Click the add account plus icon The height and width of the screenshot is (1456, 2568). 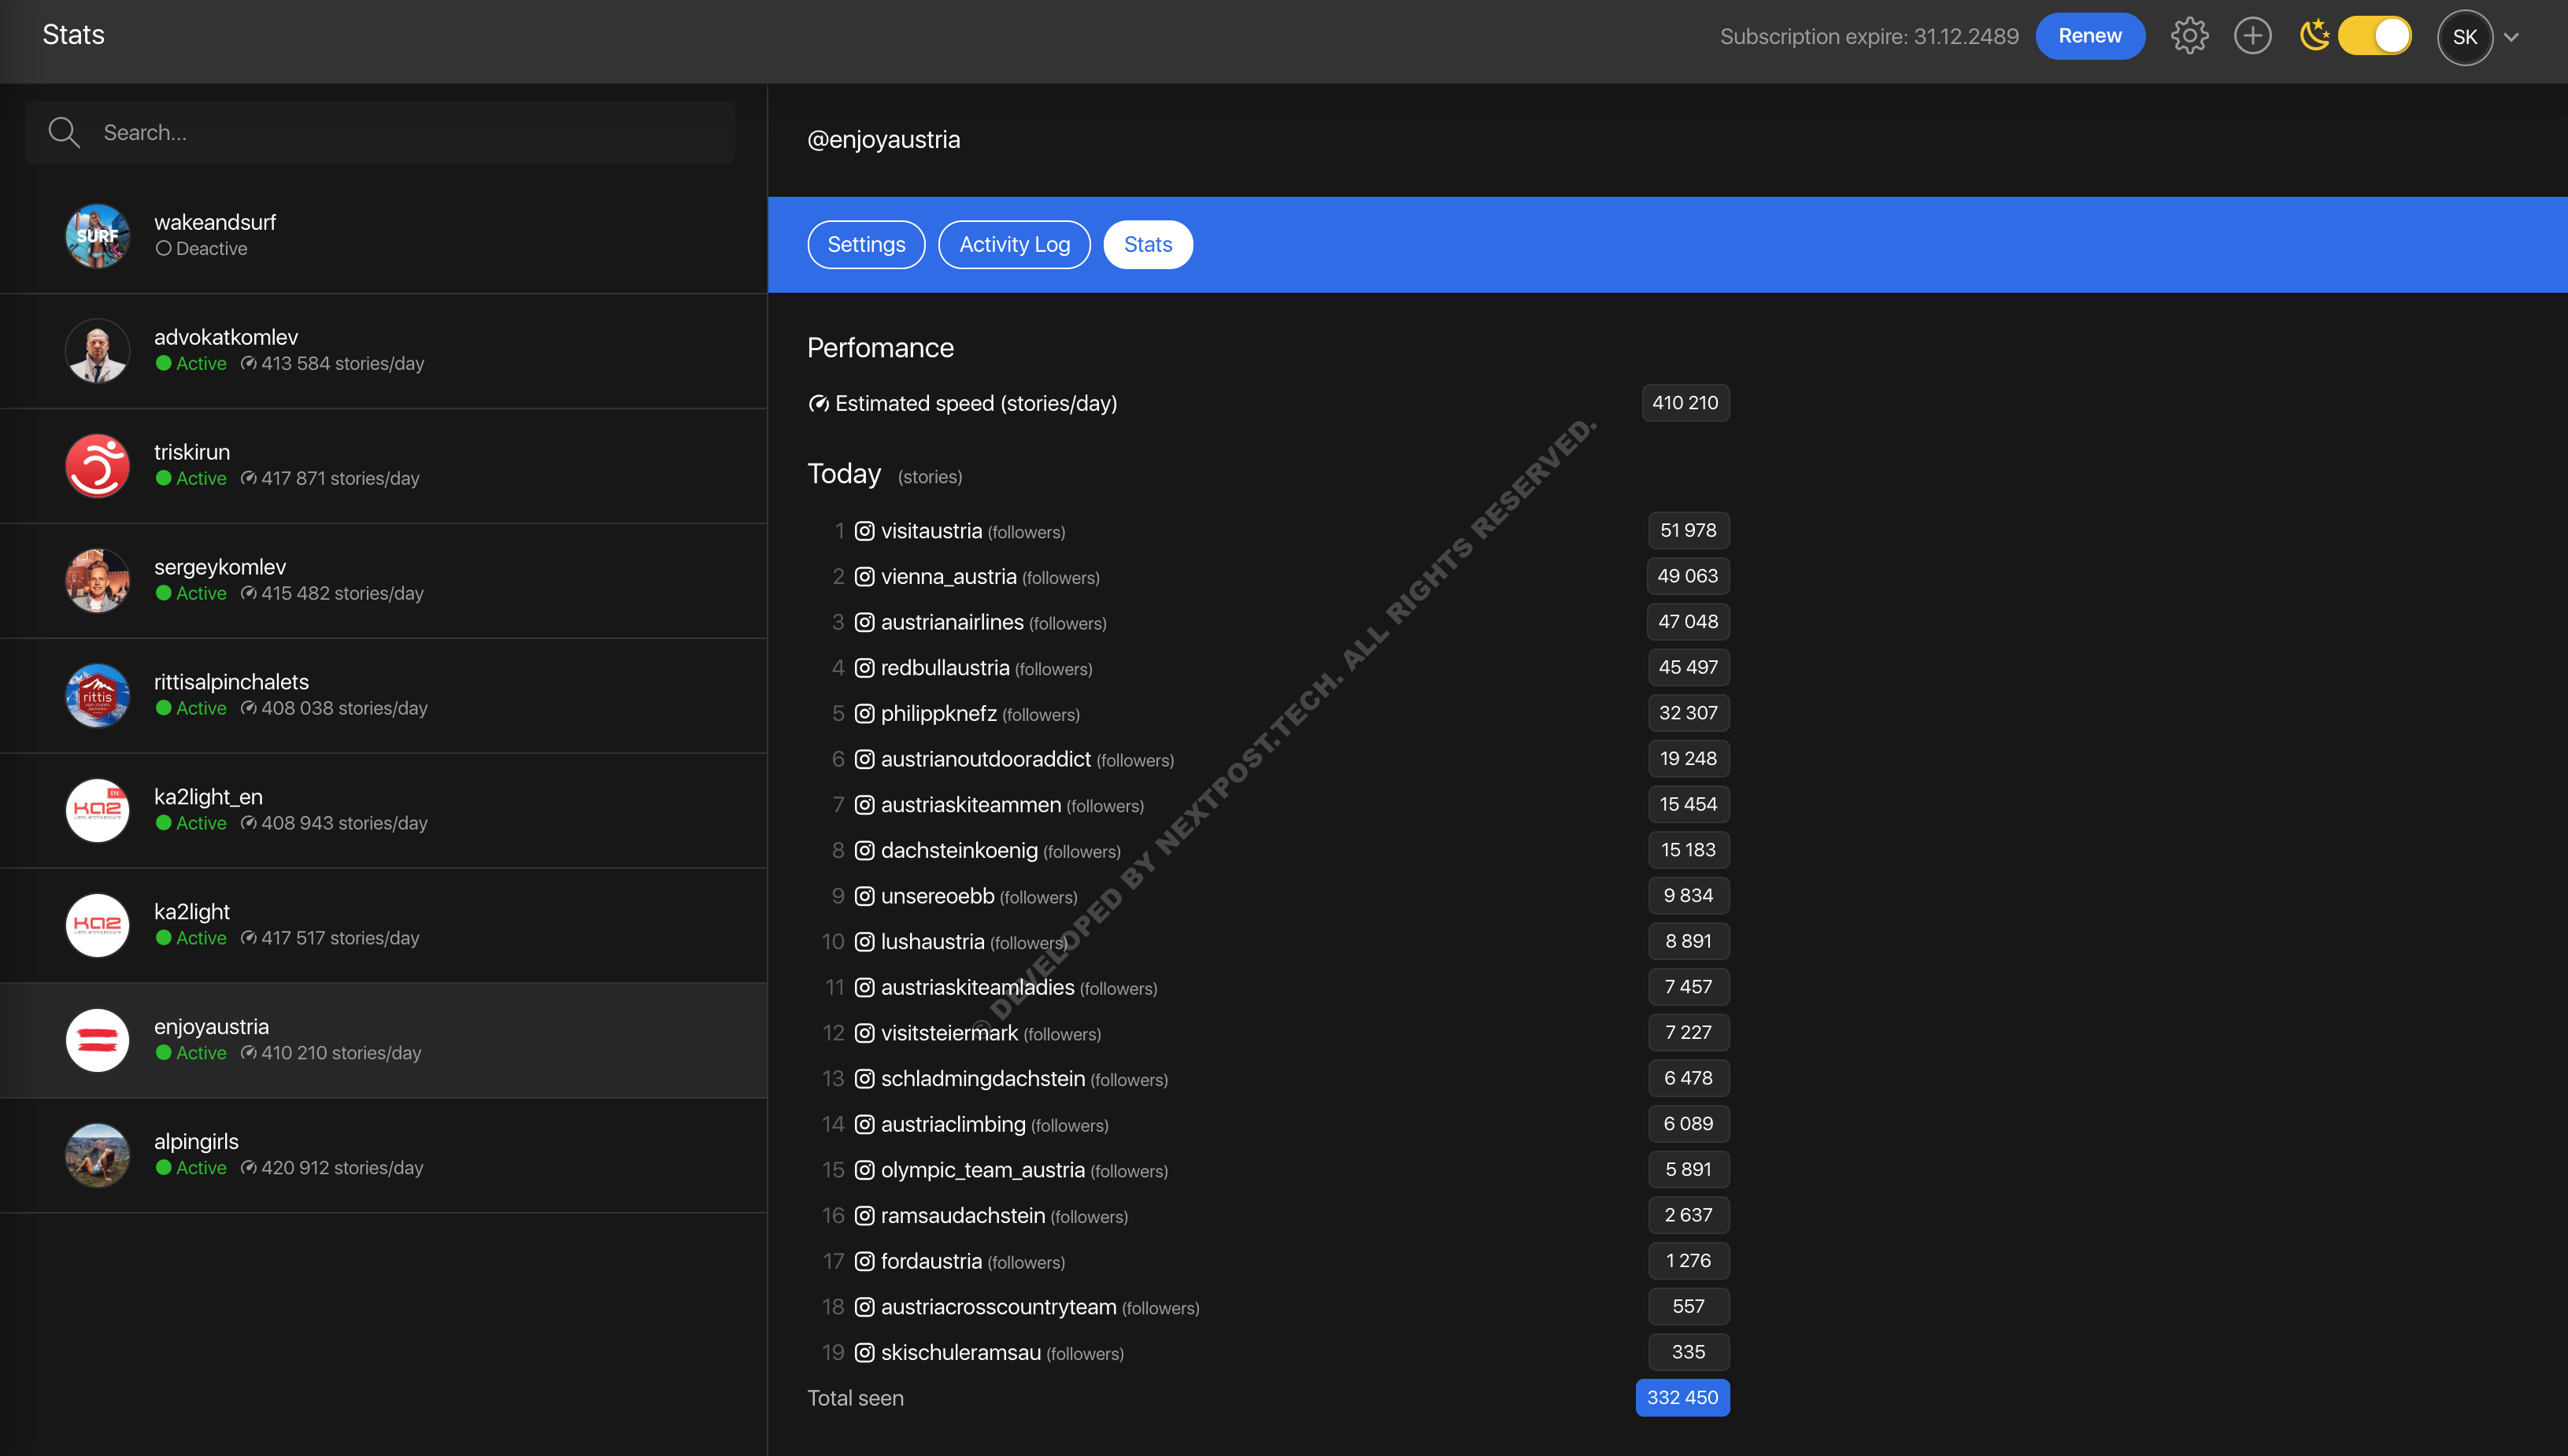click(2252, 36)
